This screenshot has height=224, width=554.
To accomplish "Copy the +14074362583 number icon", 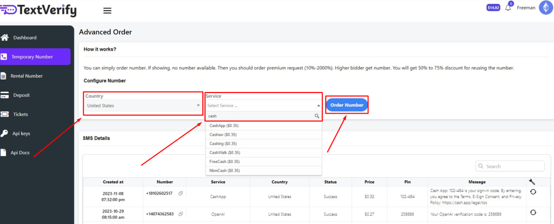I will point(181,214).
